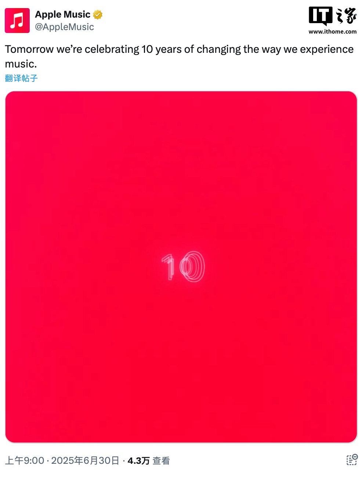Click the word music. on second line
Viewport: 362px width, 477px height.
(x=21, y=64)
